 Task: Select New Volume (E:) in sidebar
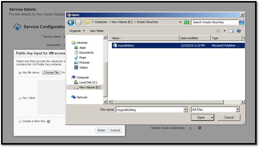tap(85, 87)
